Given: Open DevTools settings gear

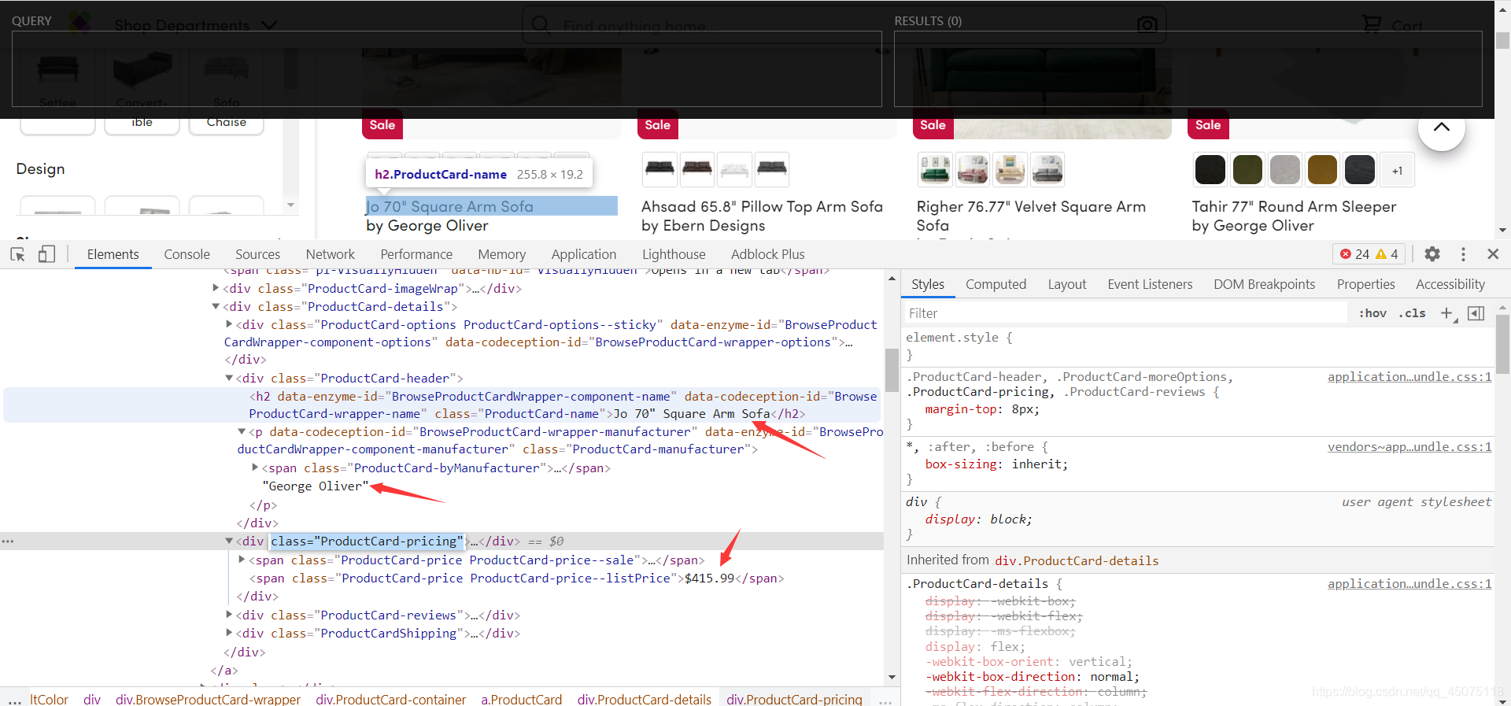Looking at the screenshot, I should 1432,254.
